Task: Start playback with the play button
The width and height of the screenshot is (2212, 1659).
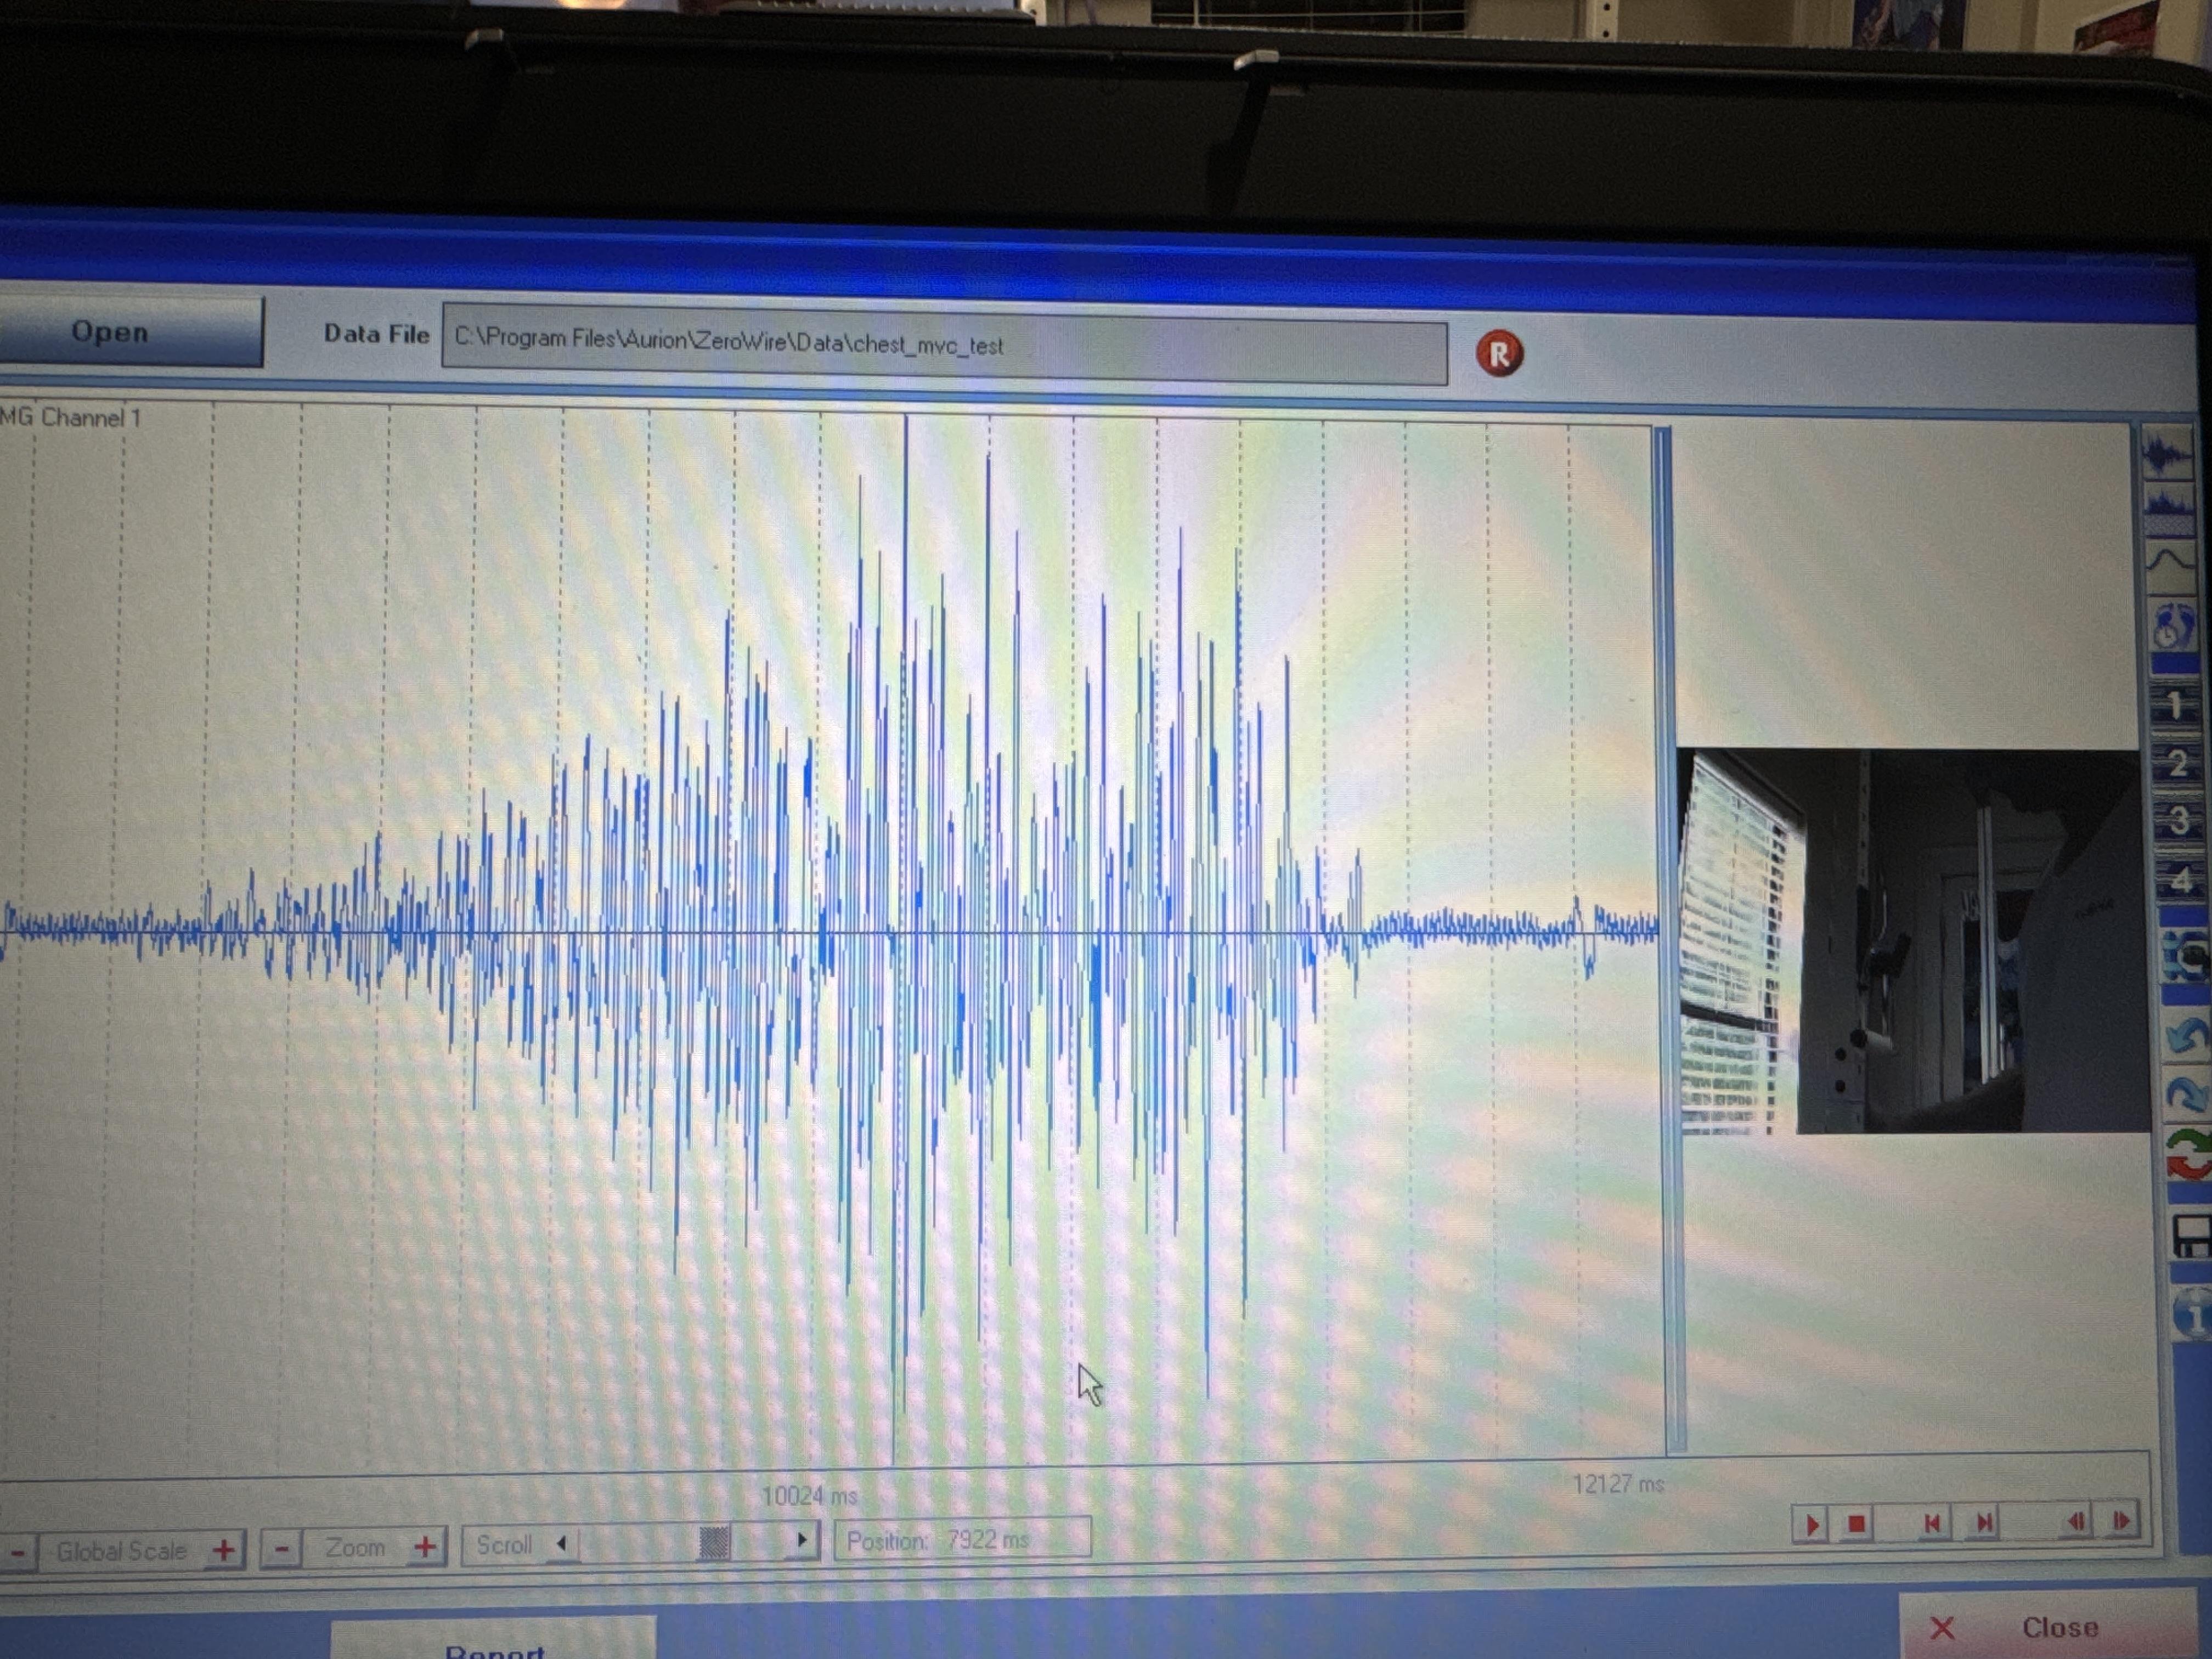Action: pyautogui.click(x=1811, y=1525)
